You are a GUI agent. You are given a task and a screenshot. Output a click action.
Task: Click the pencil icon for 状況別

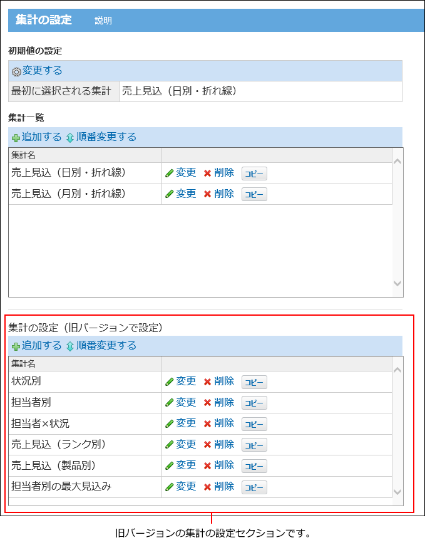[x=170, y=381]
